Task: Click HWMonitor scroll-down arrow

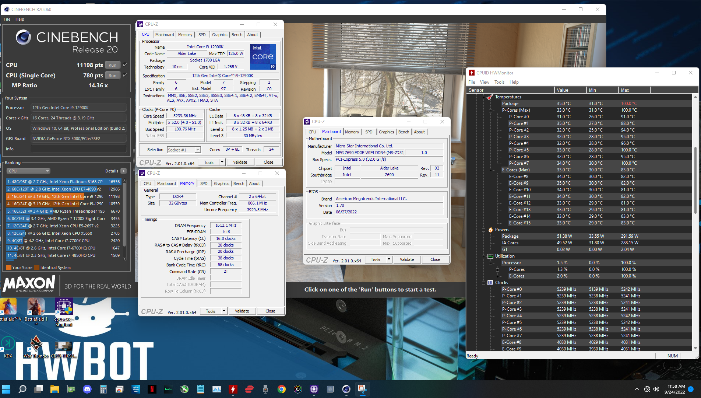Action: pyautogui.click(x=695, y=348)
